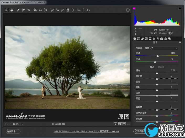Select the Adjustment Brush tool
185x138 pixels.
tap(62, 10)
